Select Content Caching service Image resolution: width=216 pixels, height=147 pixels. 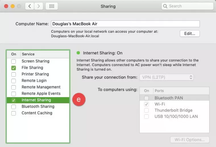37,113
